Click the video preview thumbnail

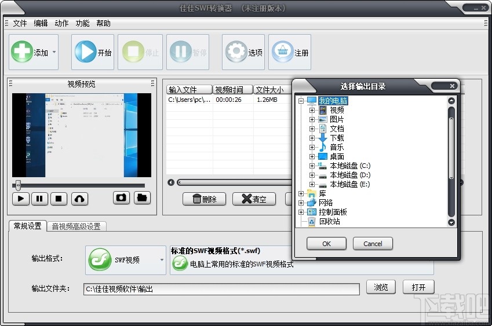[x=82, y=135]
